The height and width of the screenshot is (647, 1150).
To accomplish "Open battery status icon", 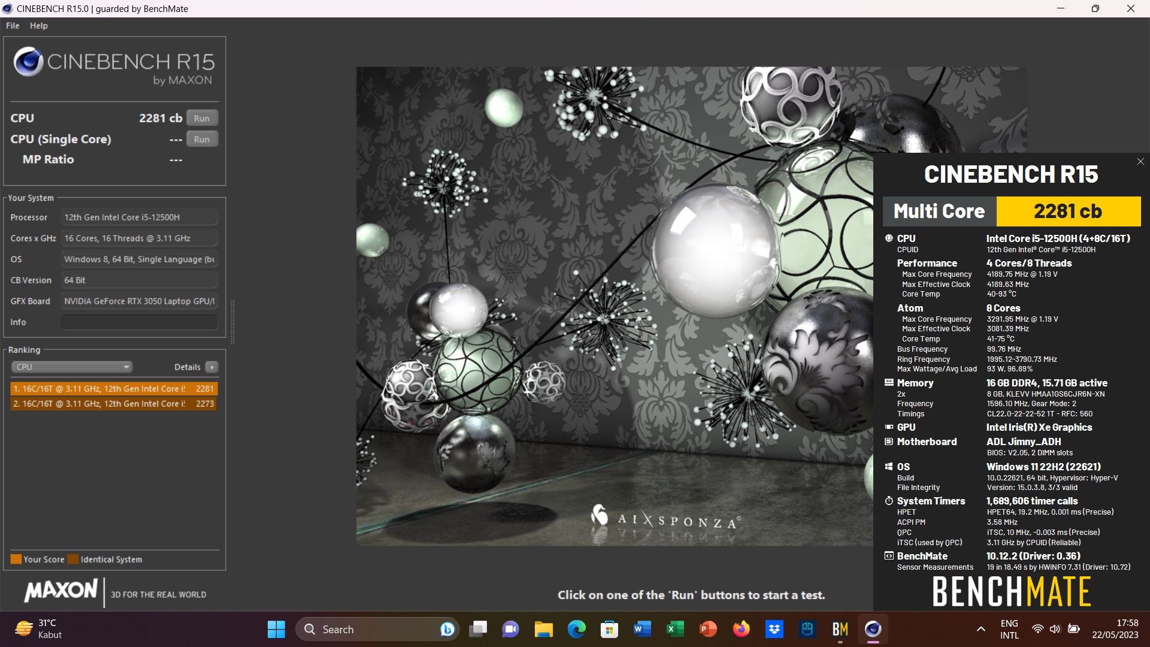I will pyautogui.click(x=1074, y=629).
